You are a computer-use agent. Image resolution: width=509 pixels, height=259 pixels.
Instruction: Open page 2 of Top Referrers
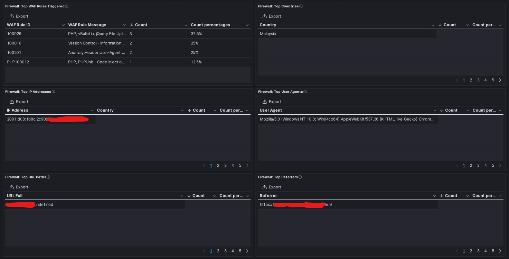[x=471, y=251]
